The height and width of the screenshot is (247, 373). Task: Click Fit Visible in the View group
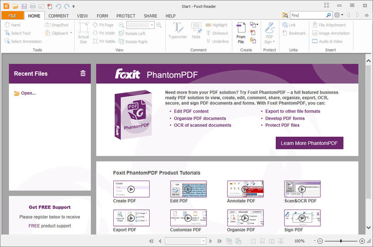[104, 41]
